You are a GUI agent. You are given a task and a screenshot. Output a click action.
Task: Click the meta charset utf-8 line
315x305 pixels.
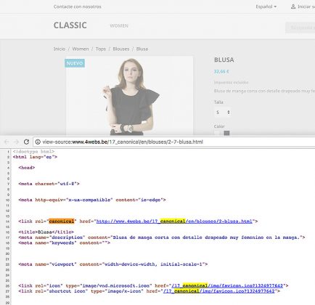point(49,184)
